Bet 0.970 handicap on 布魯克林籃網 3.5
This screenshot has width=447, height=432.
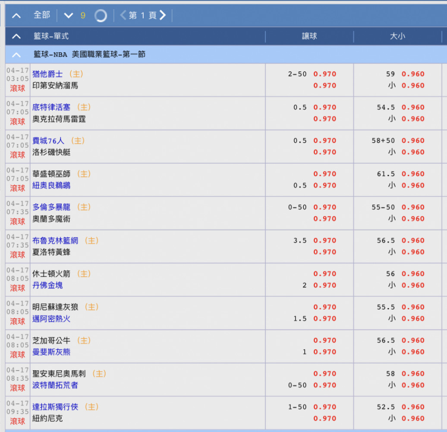click(325, 241)
